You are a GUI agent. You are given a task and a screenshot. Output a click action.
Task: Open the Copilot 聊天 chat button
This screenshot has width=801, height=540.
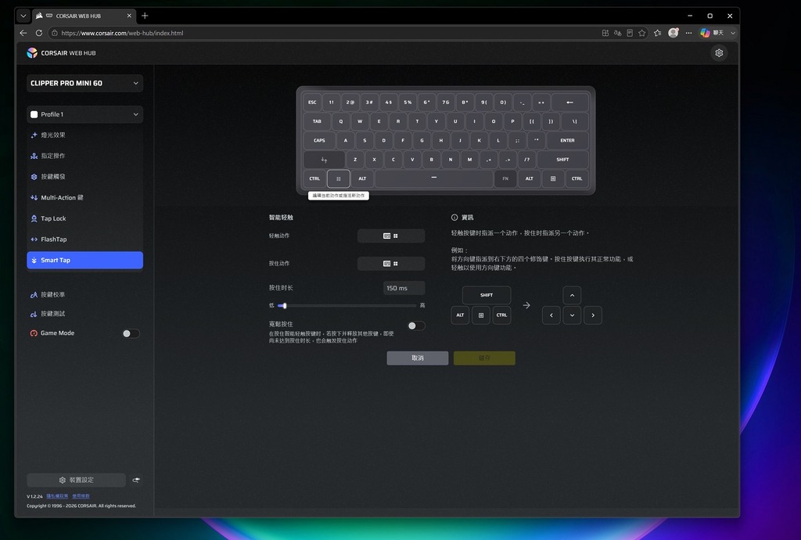click(712, 33)
